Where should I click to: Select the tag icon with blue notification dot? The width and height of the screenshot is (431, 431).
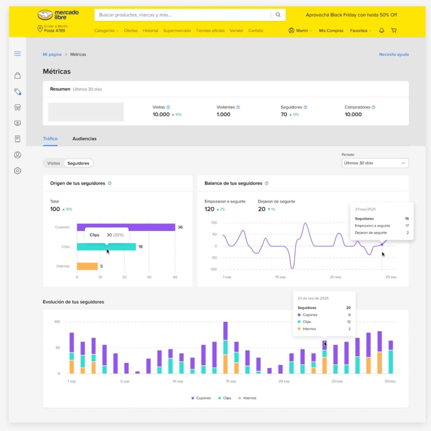click(x=17, y=91)
